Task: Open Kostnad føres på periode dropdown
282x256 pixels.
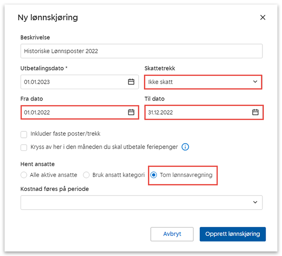Action: coord(141,202)
